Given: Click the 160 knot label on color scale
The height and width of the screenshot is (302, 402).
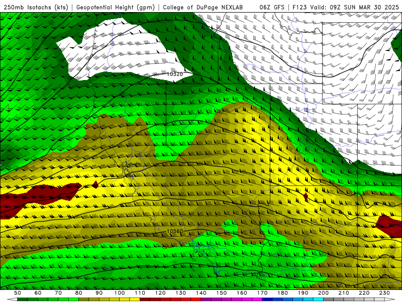Looking at the screenshot, I should click(x=242, y=293).
